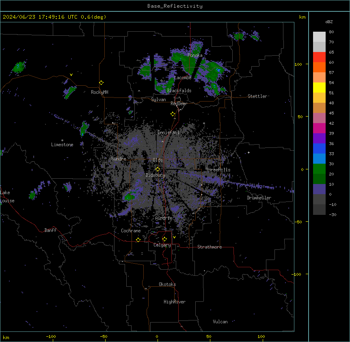Click the light gray 80 dBZ legend swatch
350x342 pixels.
319,37
